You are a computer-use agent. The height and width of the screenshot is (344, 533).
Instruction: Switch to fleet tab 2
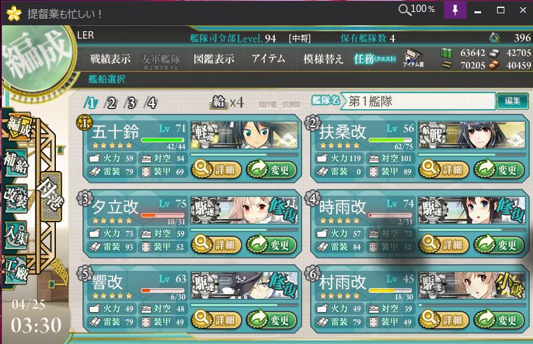click(110, 102)
